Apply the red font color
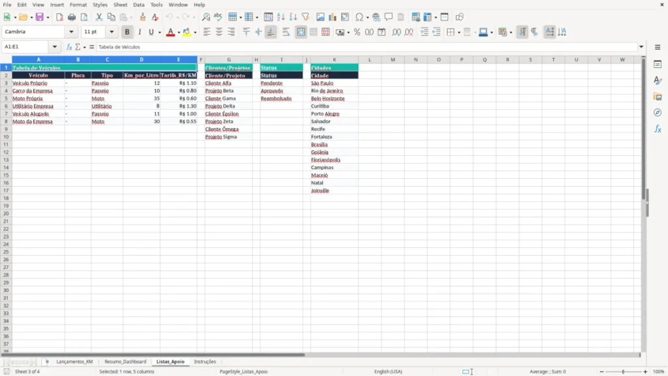668x376 pixels. 170,32
